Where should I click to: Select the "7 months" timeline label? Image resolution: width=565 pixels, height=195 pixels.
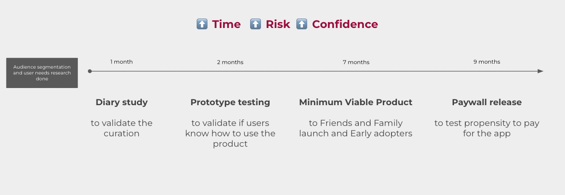click(x=356, y=62)
